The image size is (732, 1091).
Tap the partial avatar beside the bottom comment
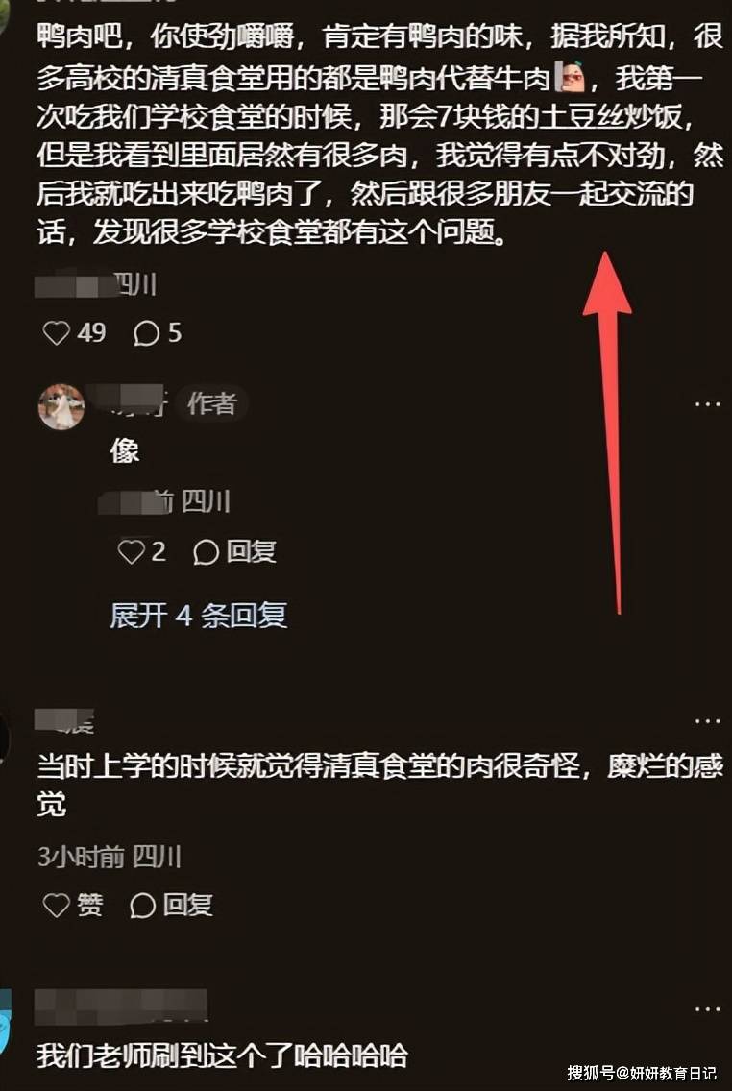(6, 1022)
